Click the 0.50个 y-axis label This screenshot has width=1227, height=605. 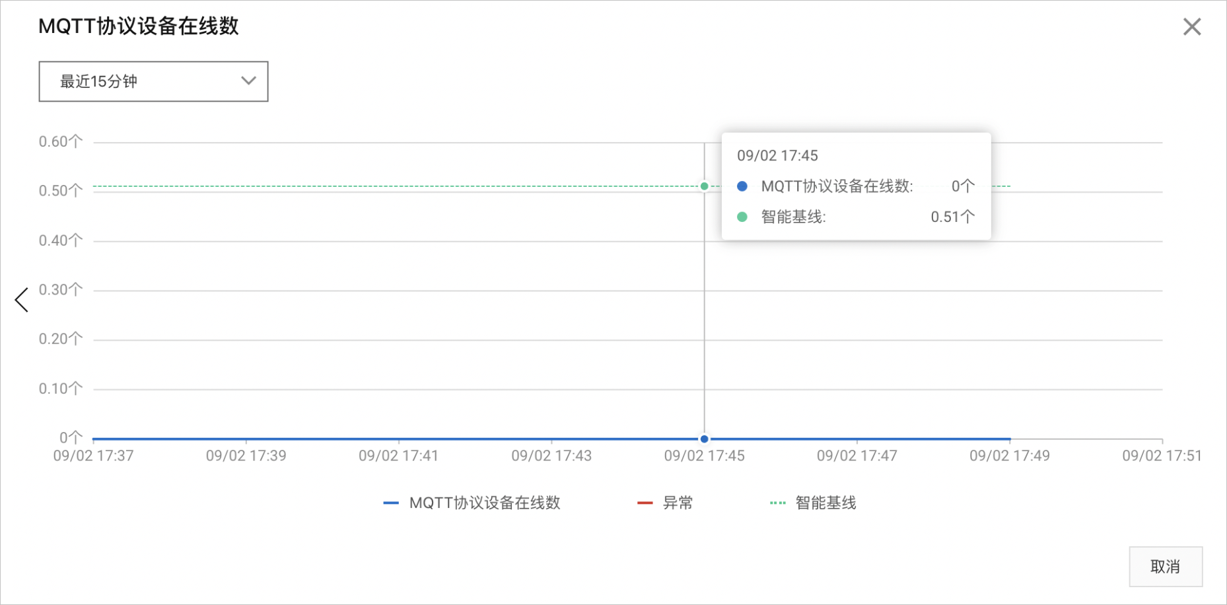(61, 191)
